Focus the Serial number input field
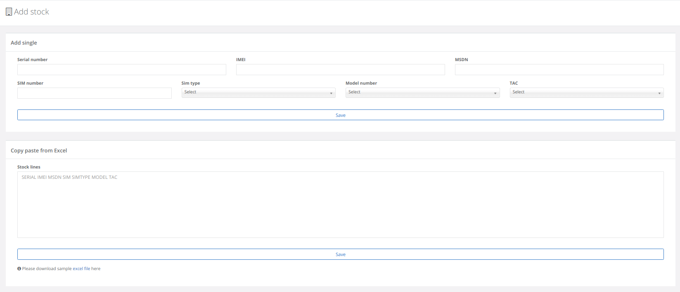This screenshot has width=680, height=292. tap(121, 69)
